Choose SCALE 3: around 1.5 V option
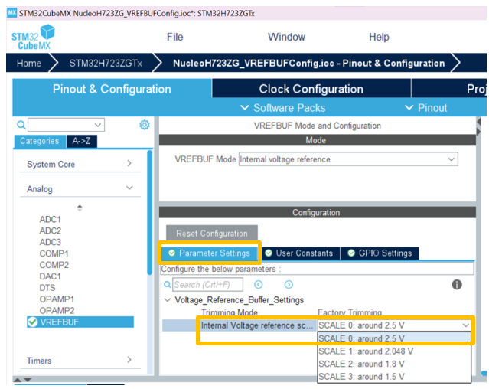Screen dimensions: 489x389 coord(394,377)
